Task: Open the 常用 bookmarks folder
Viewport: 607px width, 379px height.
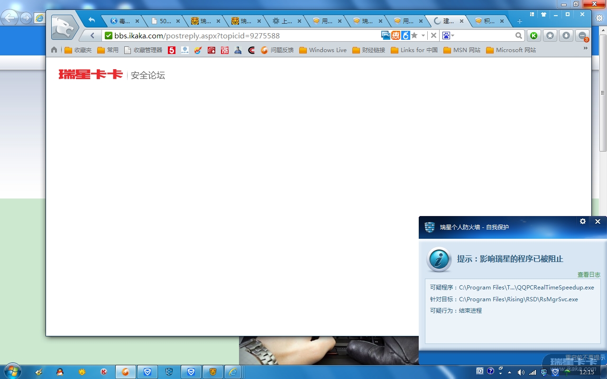Action: (108, 50)
